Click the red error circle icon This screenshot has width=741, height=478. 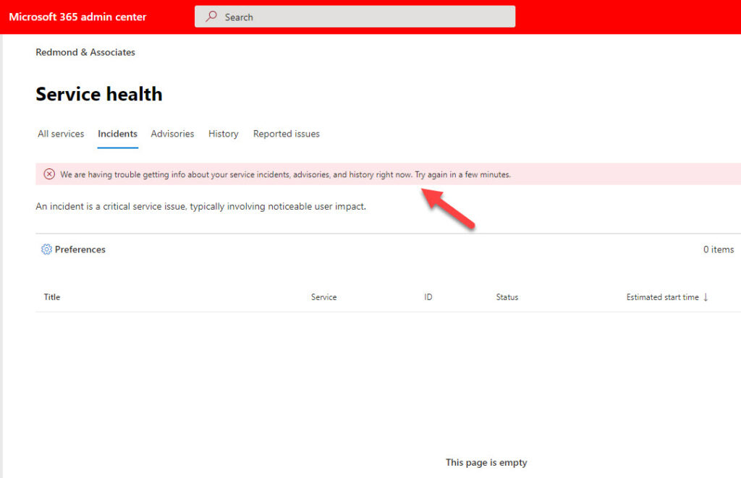pos(49,174)
